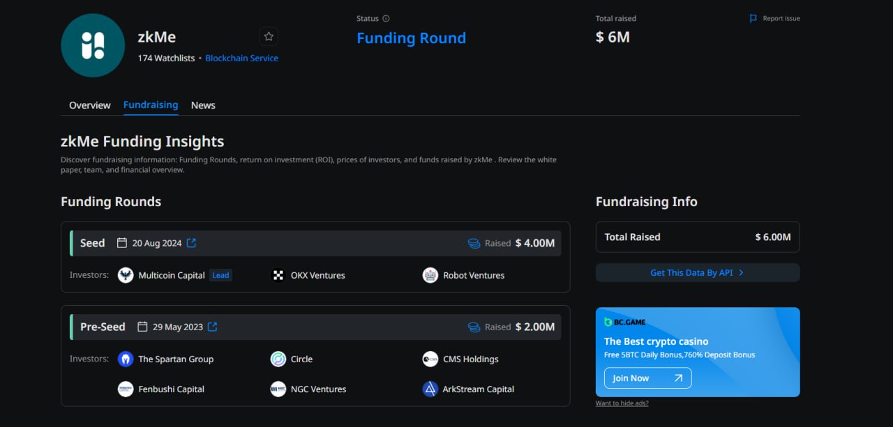This screenshot has height=427, width=893.
Task: Click the $ 6.00M Total Raised value
Action: click(773, 237)
